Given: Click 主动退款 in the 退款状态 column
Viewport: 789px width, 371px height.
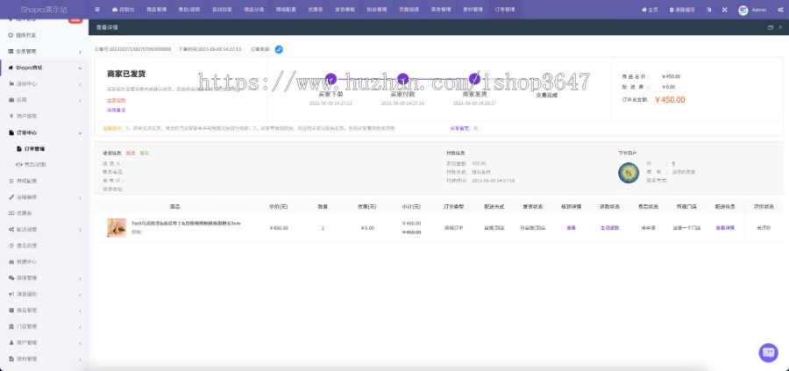Looking at the screenshot, I should pos(609,228).
